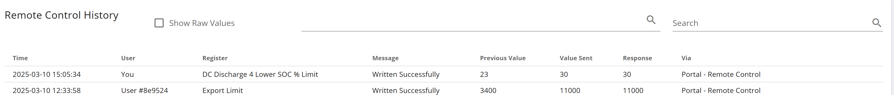Sort by the Time column header
The height and width of the screenshot is (95, 894).
pyautogui.click(x=20, y=58)
